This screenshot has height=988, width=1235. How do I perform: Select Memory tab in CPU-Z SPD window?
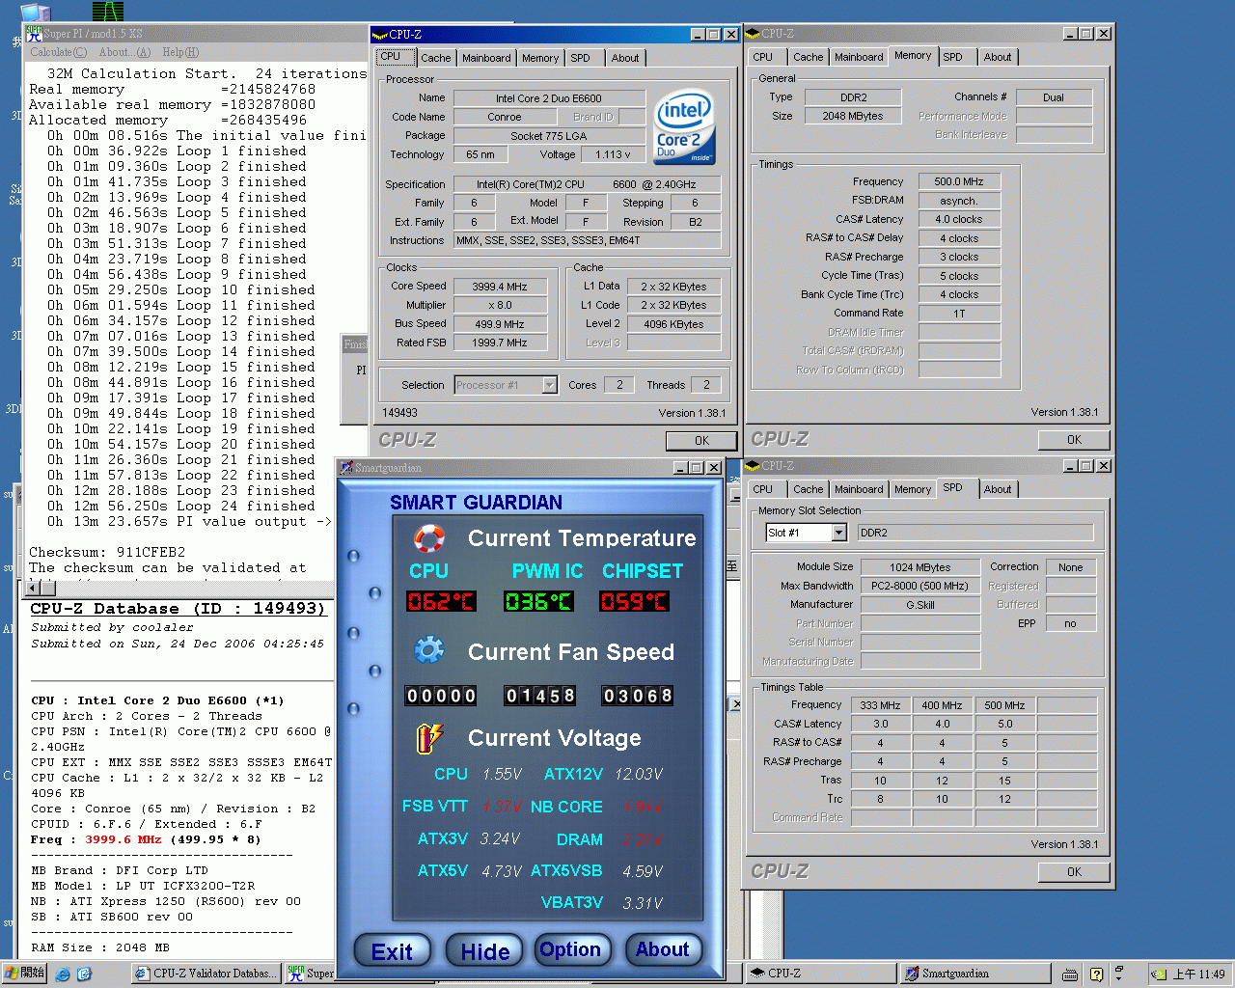(912, 489)
